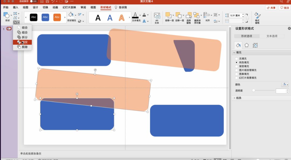
Task: Click the text box insert icon
Action: pos(15,13)
